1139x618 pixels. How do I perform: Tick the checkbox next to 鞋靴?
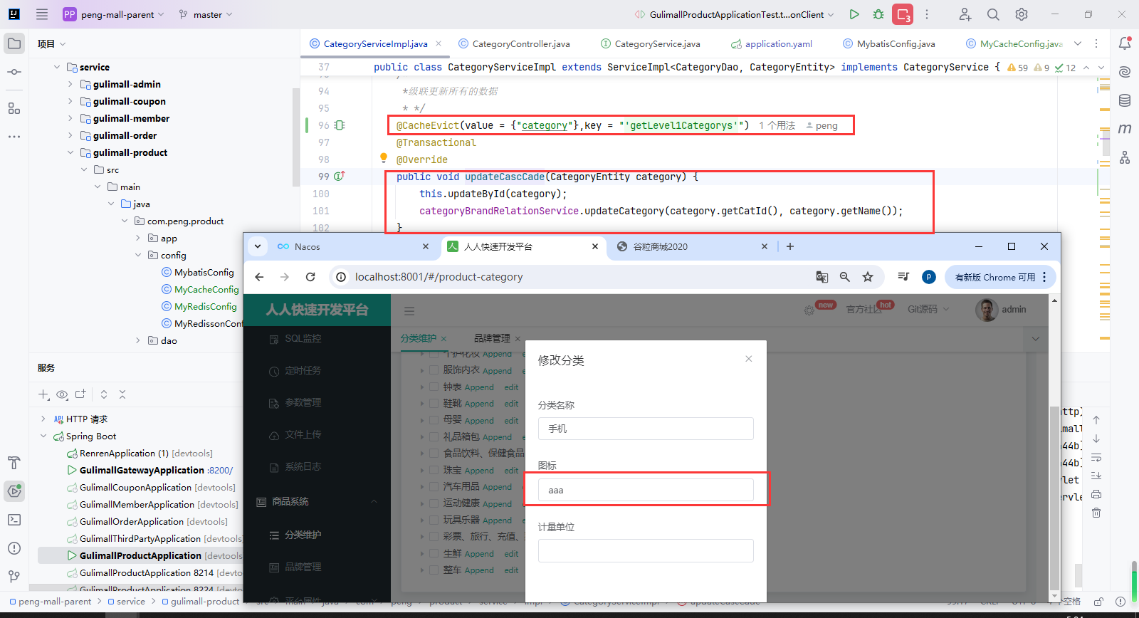[434, 403]
